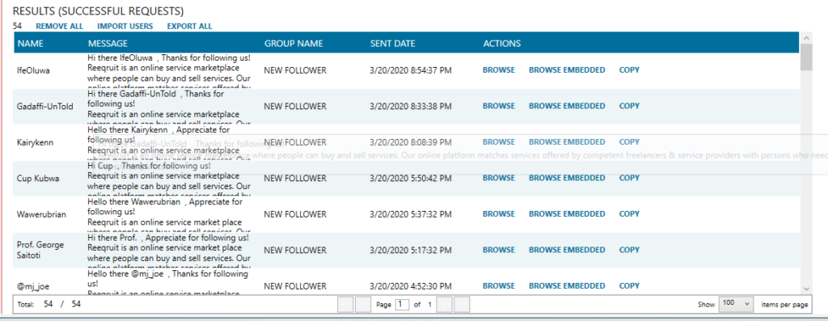828x321 pixels.
Task: Sort by the GROUP NAME column header
Action: pos(293,44)
